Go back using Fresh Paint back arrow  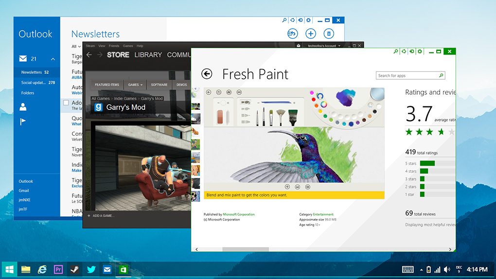point(207,74)
